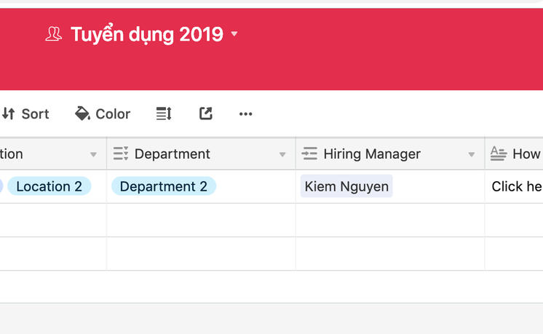
Task: Click the Kiem Nguyen linked record
Action: click(x=346, y=186)
